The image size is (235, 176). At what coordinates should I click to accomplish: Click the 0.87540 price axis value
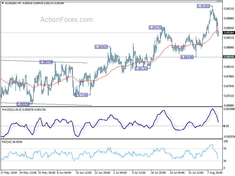[x=229, y=86]
